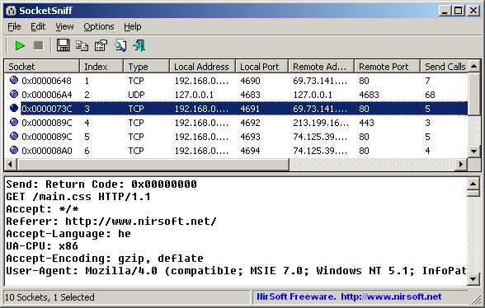Select the socket icon of row 0x00000648
This screenshot has height=308, width=485.
14,81
